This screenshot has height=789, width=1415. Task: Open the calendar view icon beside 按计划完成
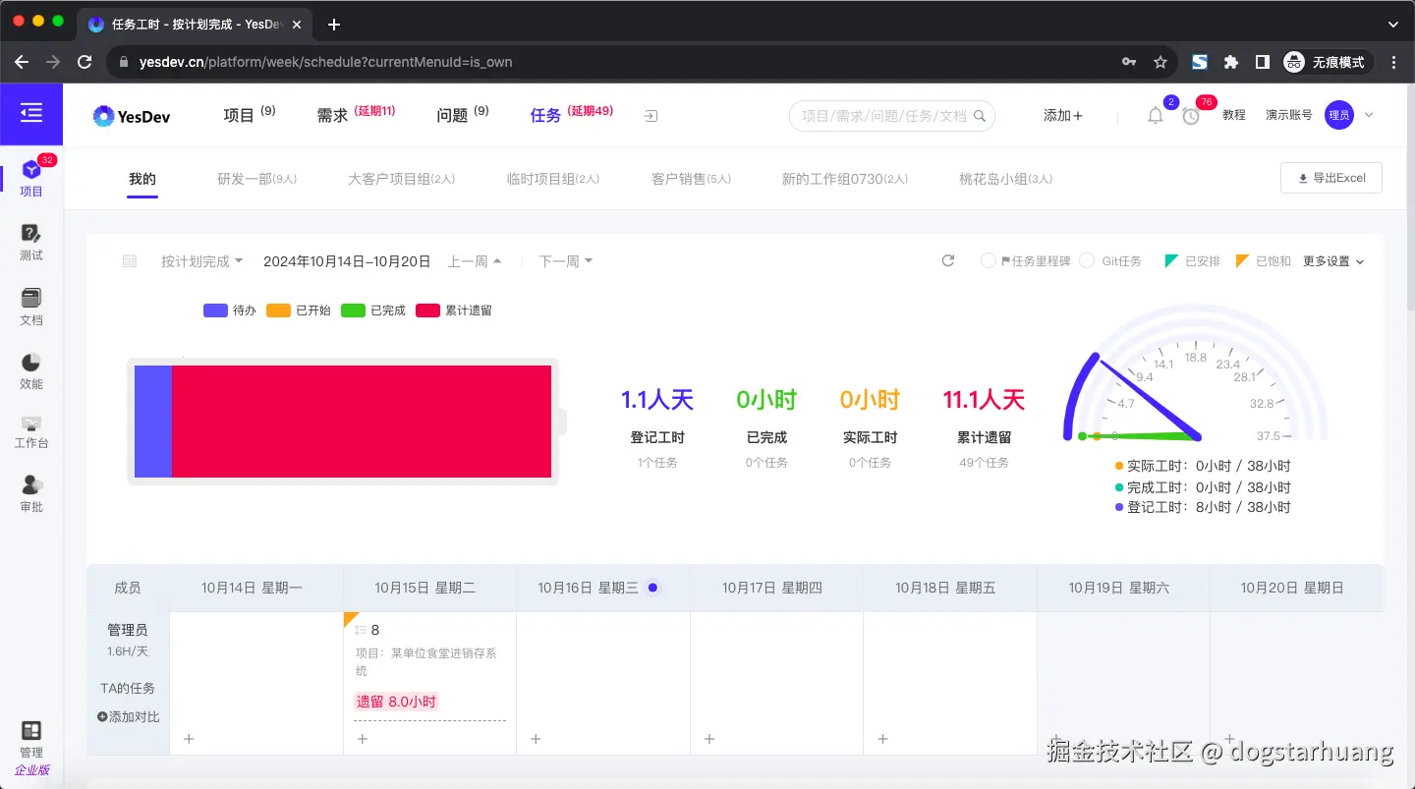click(x=129, y=260)
